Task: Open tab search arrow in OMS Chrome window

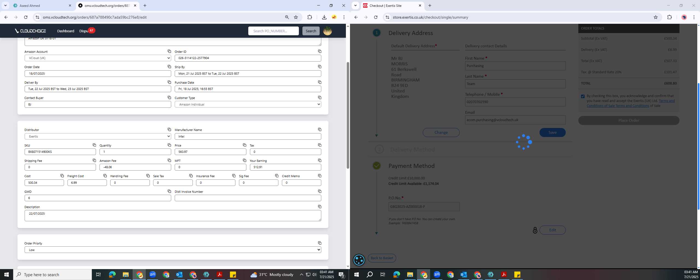Action: coord(5,5)
